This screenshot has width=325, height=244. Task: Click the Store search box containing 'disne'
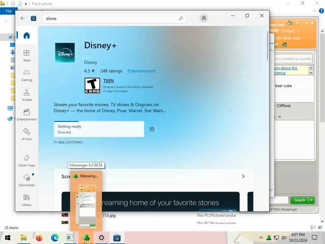tap(114, 18)
